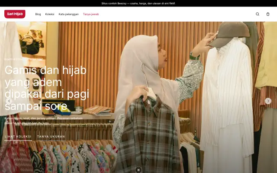Go to previous slide arrow
This screenshot has height=173, width=277.
tap(9, 101)
